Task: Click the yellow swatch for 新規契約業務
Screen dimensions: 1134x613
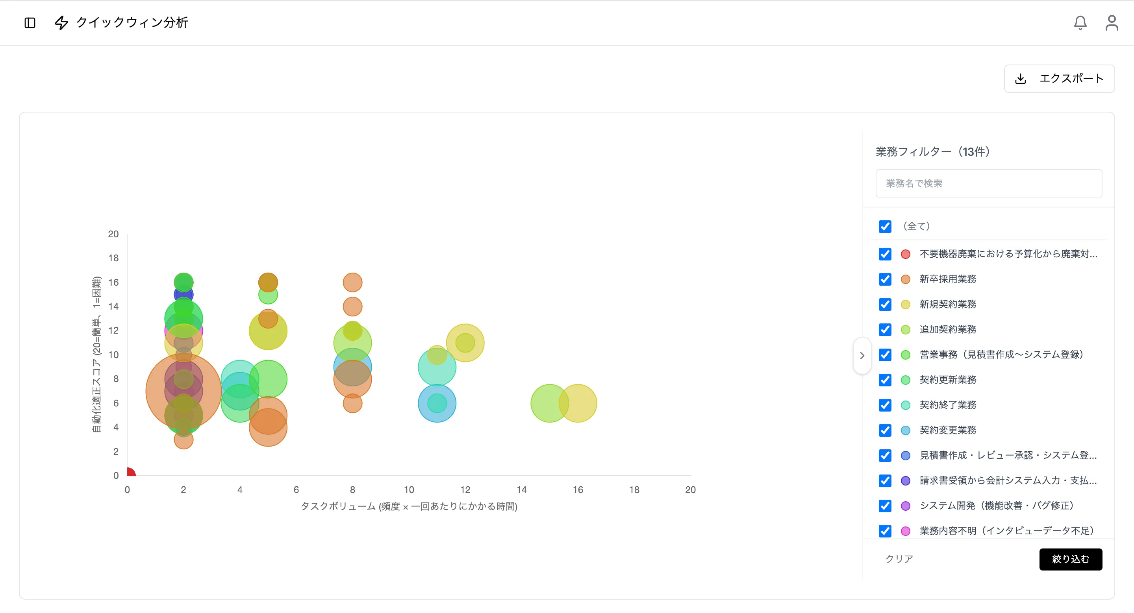Action: tap(905, 304)
